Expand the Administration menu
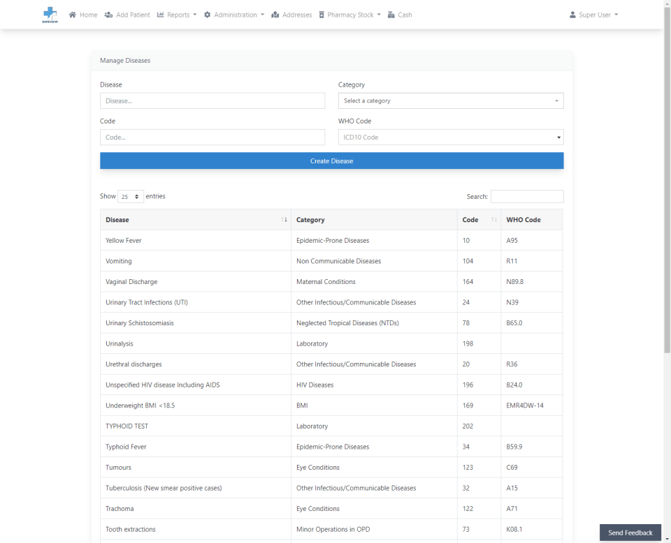 click(234, 15)
